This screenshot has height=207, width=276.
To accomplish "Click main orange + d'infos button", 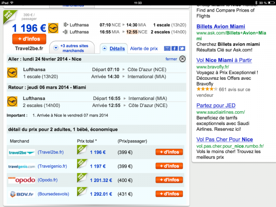I will tap(29, 39).
